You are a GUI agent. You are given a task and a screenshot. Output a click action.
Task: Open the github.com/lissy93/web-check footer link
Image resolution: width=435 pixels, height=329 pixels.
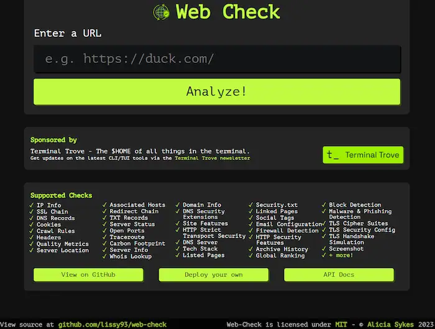[x=112, y=324]
